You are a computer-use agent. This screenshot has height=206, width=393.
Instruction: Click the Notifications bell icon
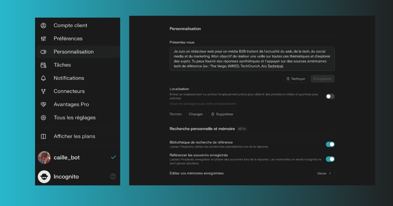click(x=43, y=78)
